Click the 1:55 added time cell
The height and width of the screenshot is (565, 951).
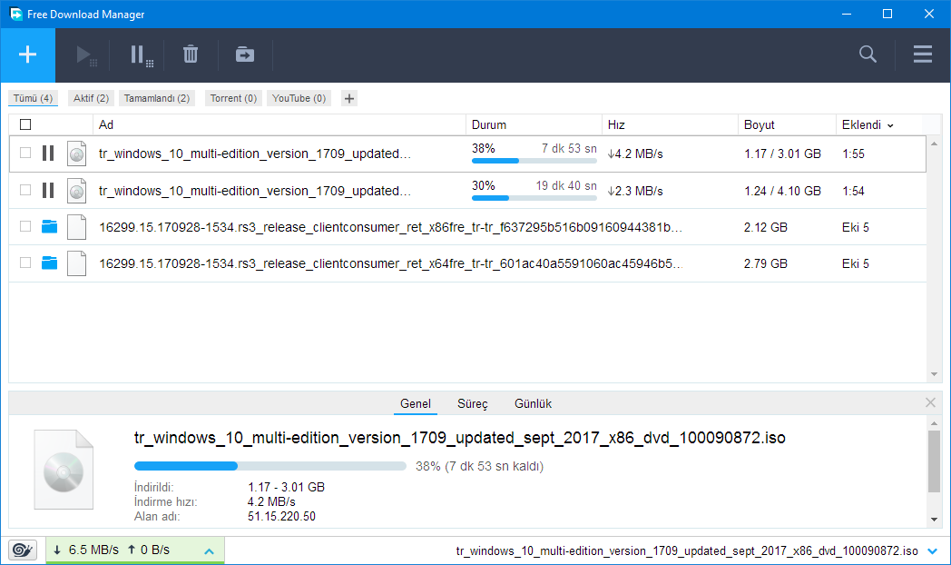coord(853,154)
